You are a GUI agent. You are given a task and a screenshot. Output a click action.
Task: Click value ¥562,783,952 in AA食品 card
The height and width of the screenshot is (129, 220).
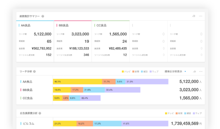pos(41,49)
